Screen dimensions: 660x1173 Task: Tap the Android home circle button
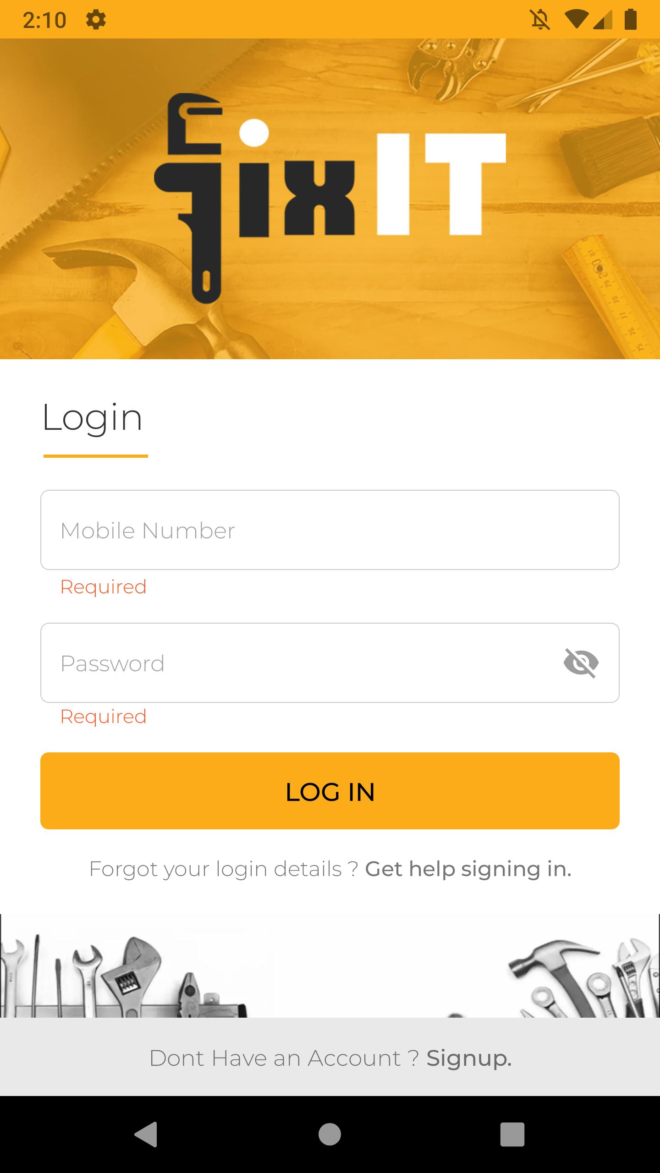pyautogui.click(x=330, y=1135)
